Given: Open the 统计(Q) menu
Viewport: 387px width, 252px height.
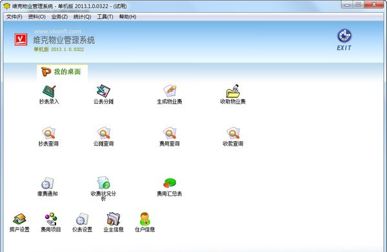Looking at the screenshot, I should pyautogui.click(x=82, y=17).
